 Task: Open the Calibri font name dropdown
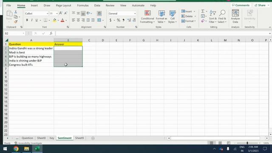pos(47,14)
